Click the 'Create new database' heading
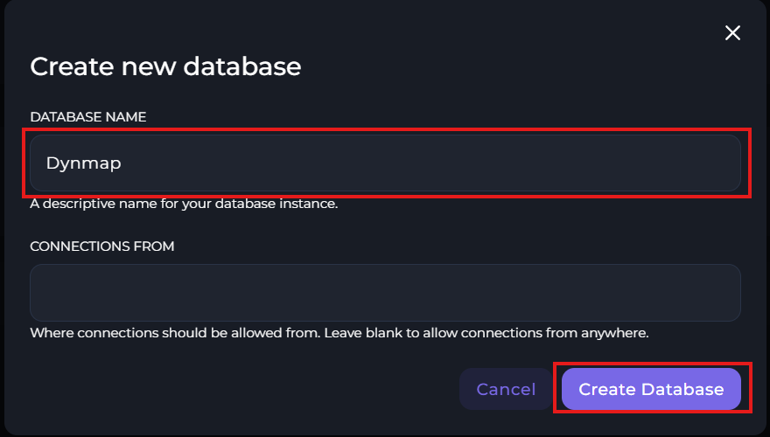The height and width of the screenshot is (437, 770). tap(165, 66)
